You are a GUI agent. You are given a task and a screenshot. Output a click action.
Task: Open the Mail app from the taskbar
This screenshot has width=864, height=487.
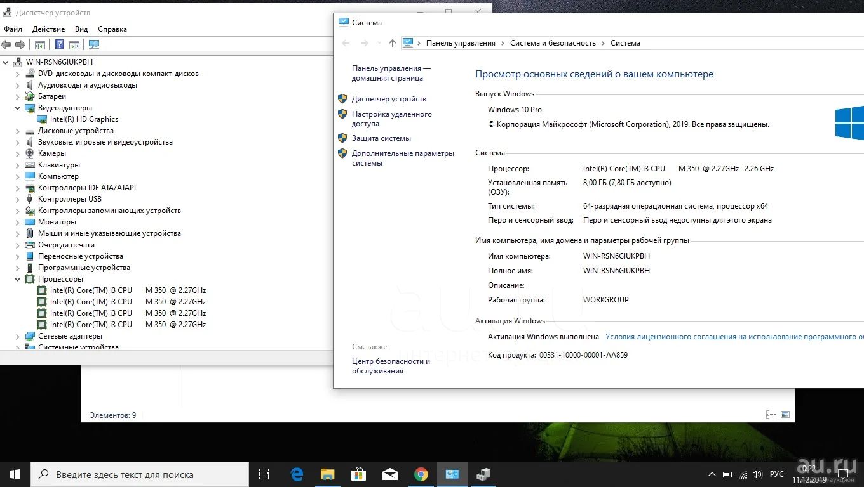click(390, 474)
